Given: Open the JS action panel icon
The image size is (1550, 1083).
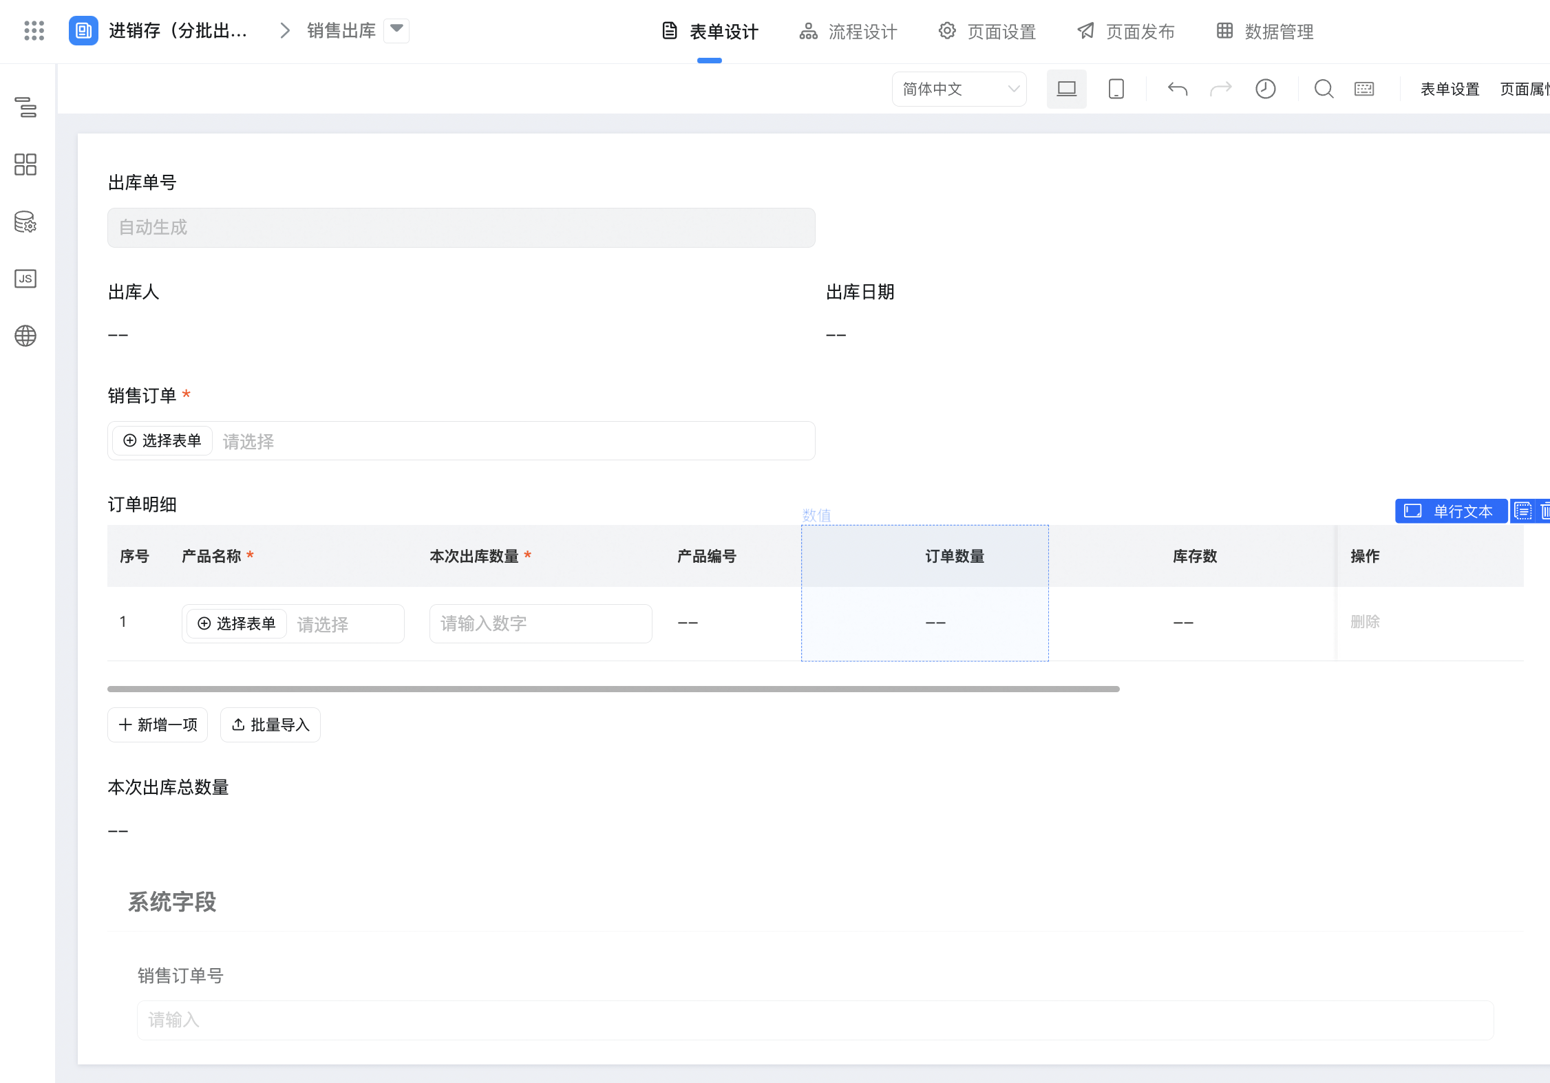Looking at the screenshot, I should 25,279.
